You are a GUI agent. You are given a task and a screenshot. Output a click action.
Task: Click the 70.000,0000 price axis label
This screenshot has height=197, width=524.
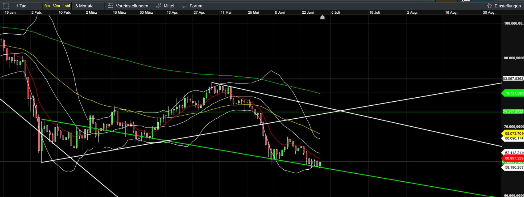(514, 127)
